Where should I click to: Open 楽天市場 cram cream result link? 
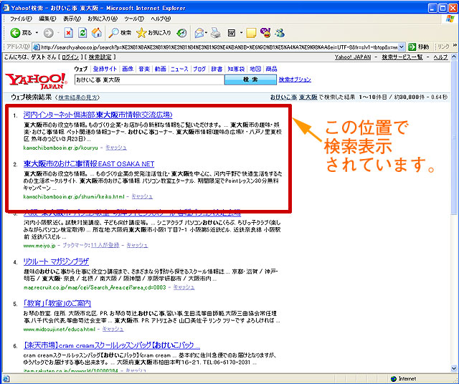tap(112, 345)
